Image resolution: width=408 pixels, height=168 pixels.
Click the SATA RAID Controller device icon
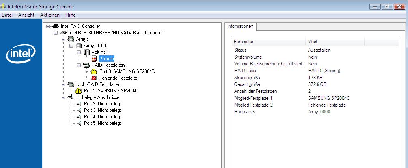(x=63, y=33)
